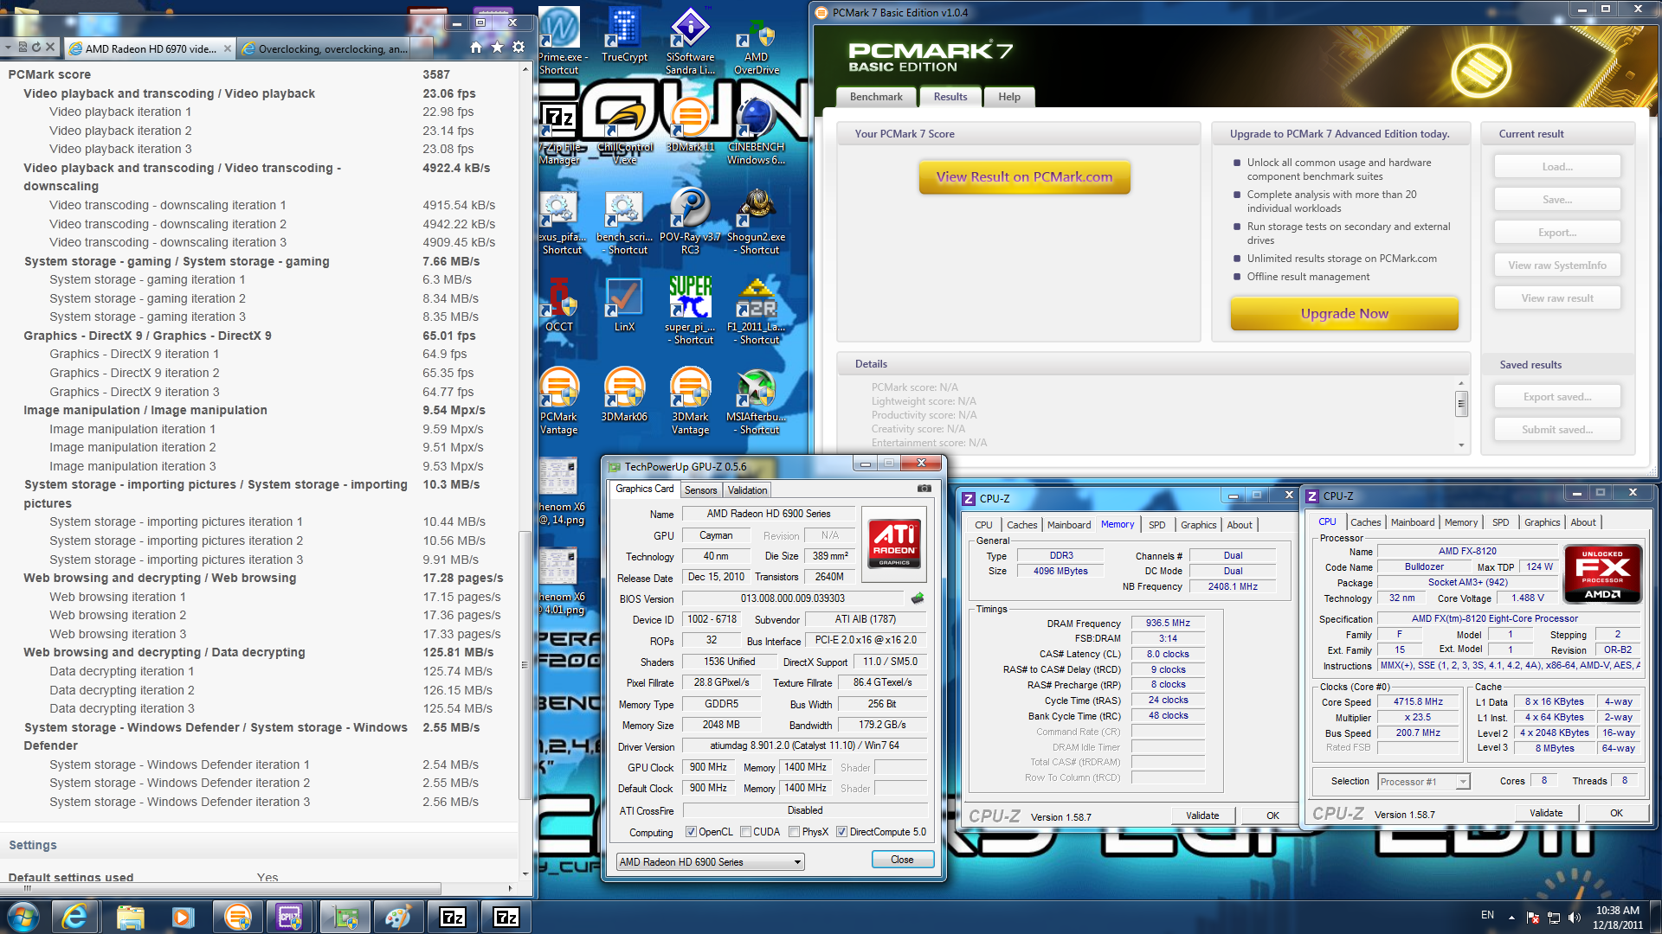Close AMD Radeon HD 6970 browser tab

[228, 48]
